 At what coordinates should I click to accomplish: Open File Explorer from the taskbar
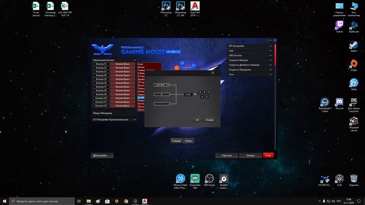pos(89,201)
